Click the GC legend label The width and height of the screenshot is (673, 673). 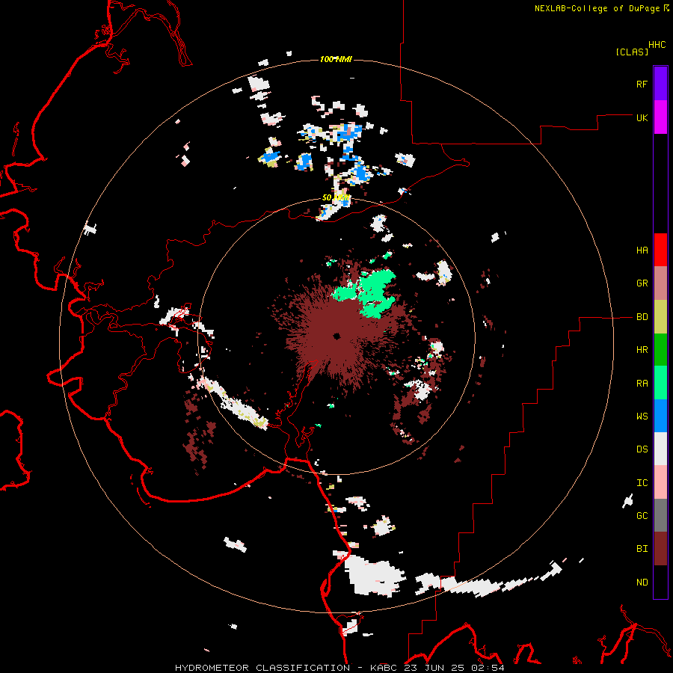(x=642, y=515)
